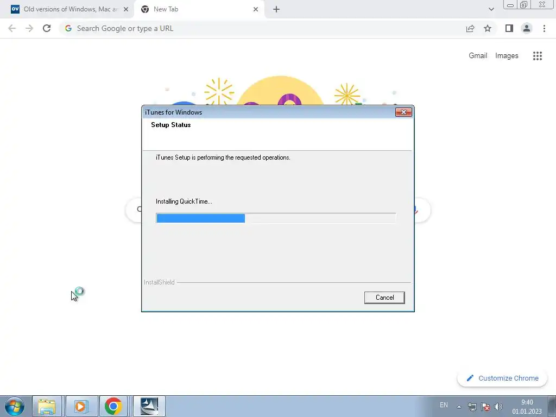Viewport: 556px width, 417px height.
Task: Close the New Tab tab
Action: pos(256,9)
